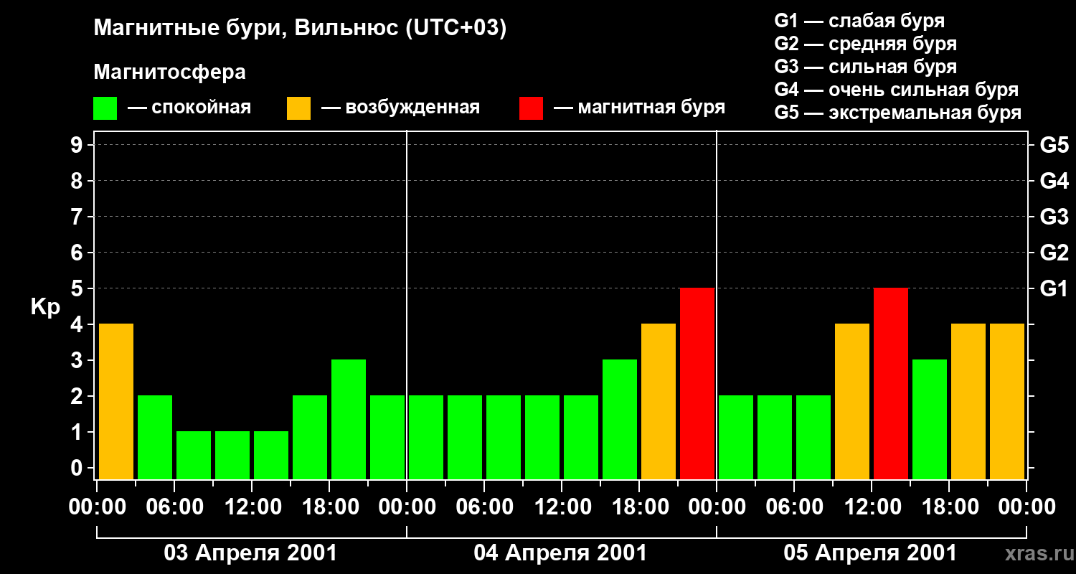Click the 'G3 — сильная буря' legend line
Screen dimensions: 1076x574
[866, 67]
